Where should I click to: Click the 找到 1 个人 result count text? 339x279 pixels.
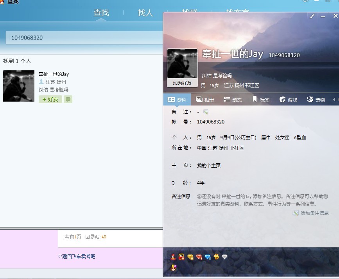[17, 61]
